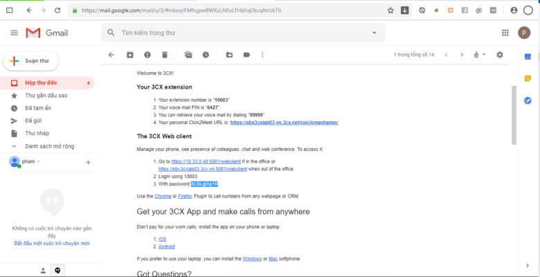Image resolution: width=540 pixels, height=277 pixels.
Task: Archive this email
Action: point(130,55)
